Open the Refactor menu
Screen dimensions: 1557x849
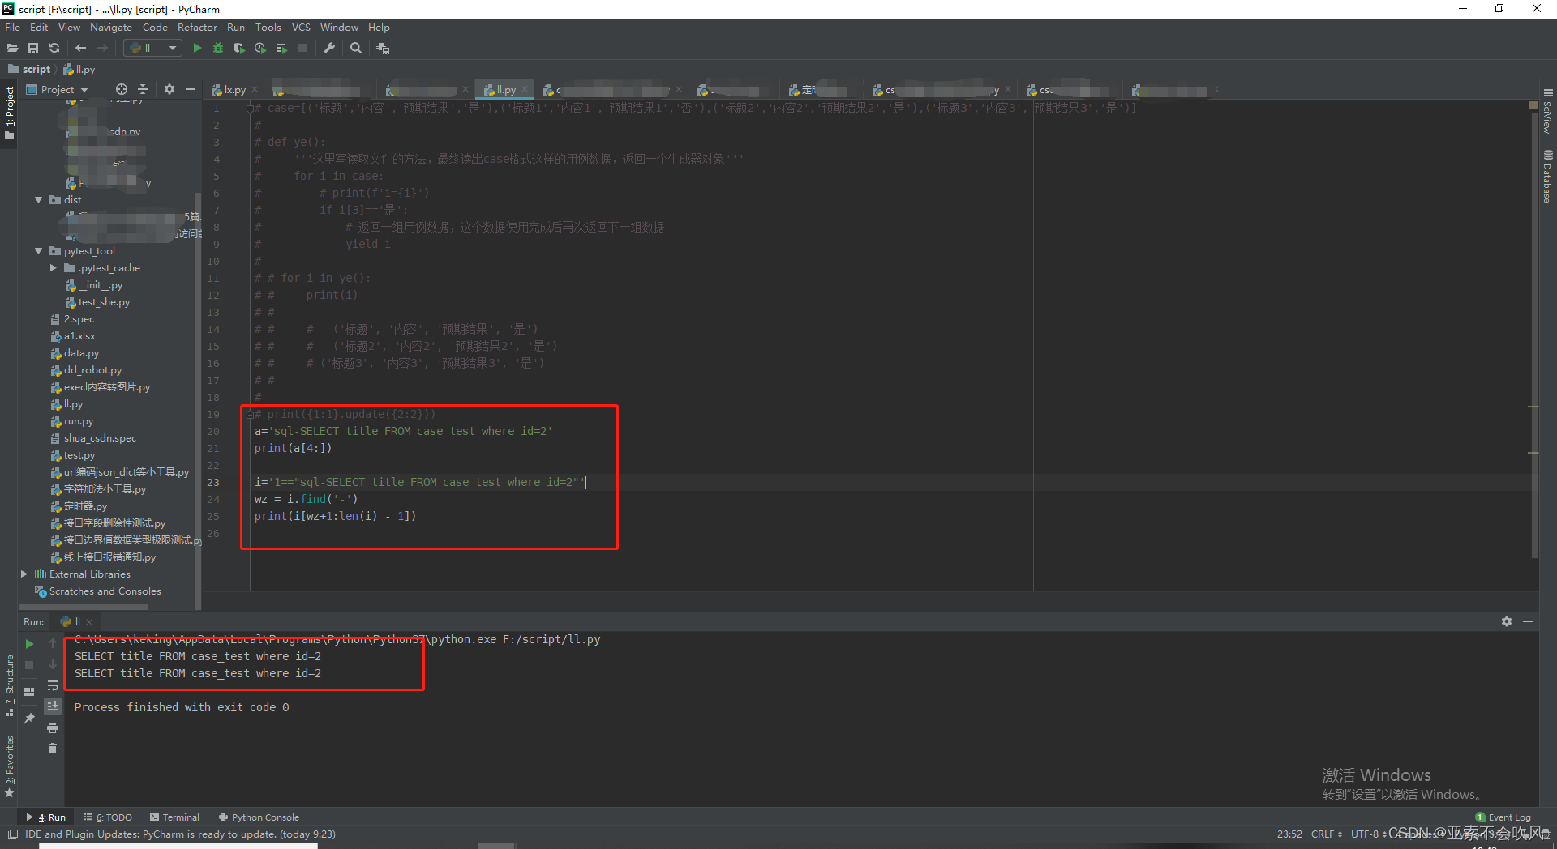coord(197,28)
